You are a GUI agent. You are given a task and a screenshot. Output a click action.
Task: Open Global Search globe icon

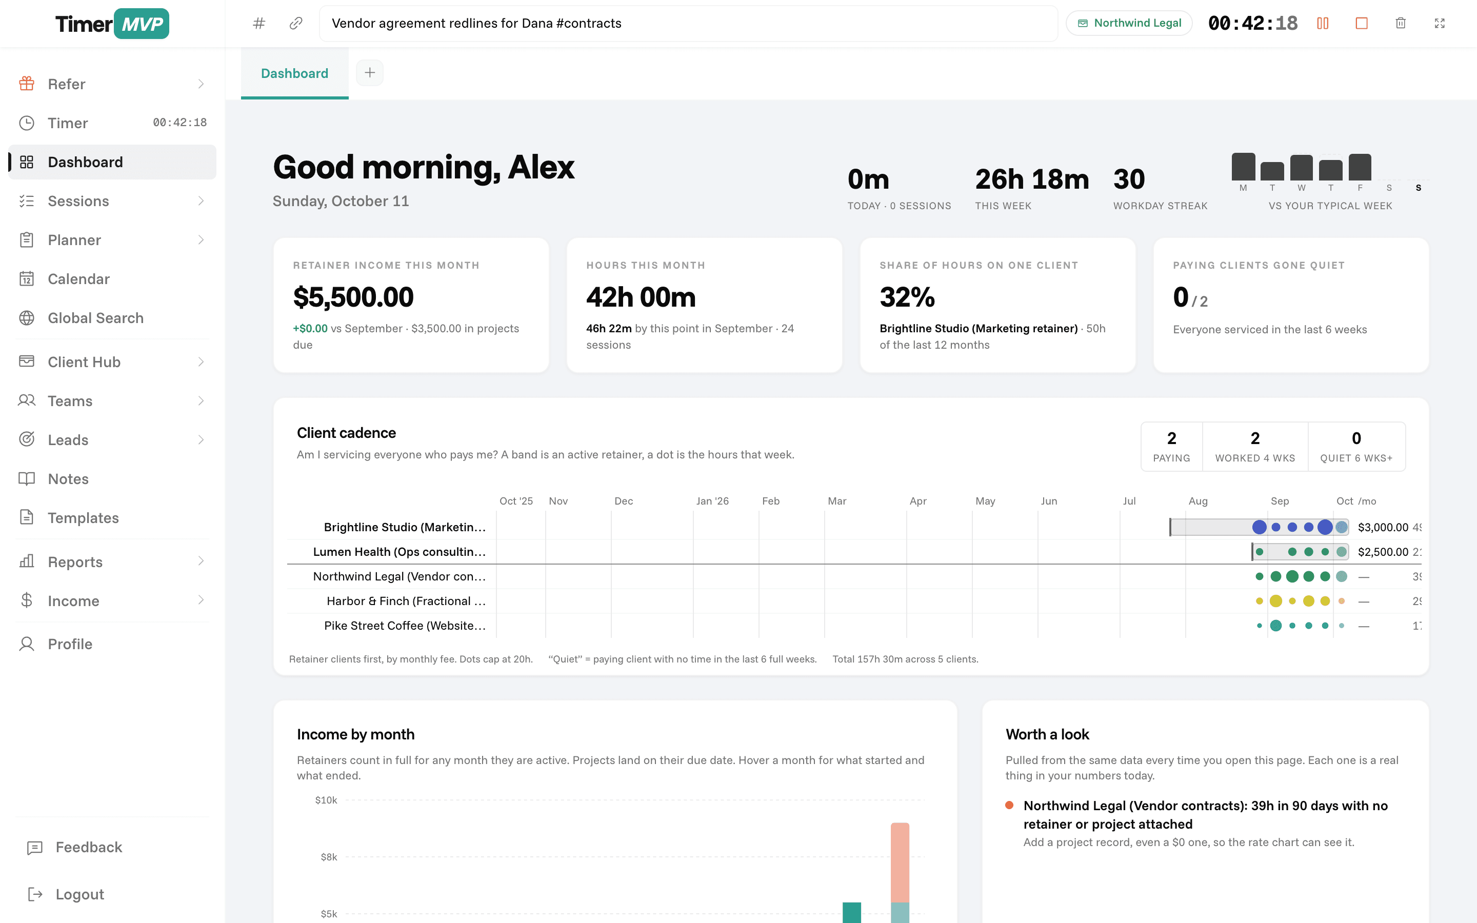click(x=26, y=318)
